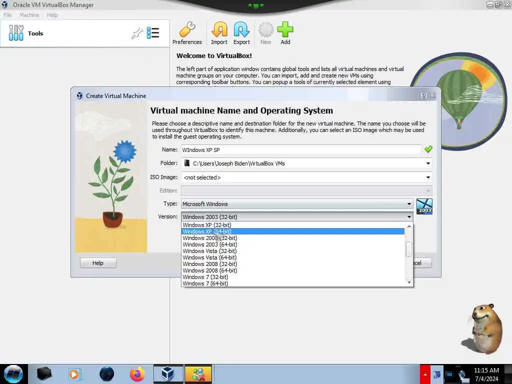Screen dimensions: 512x384
Task: Click the Help button in dialog
Action: [x=98, y=263]
